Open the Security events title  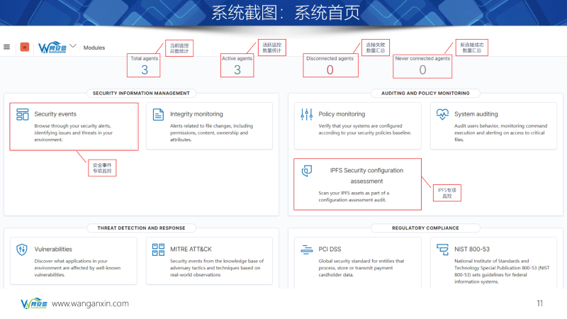[55, 114]
